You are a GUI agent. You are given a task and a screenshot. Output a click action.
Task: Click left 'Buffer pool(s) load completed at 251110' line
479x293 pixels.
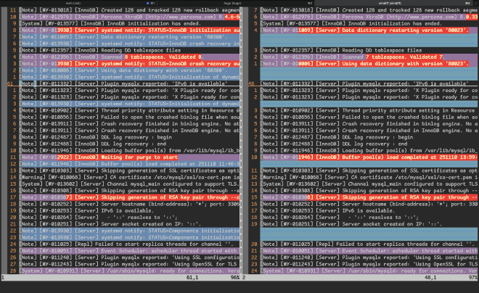pyautogui.click(x=129, y=164)
